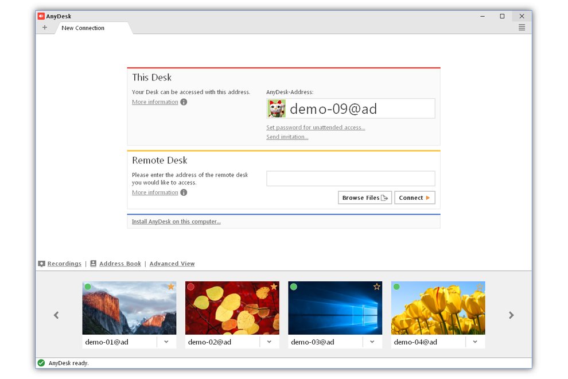Viewport: 568px width, 379px height.
Task: Click the info icon beside This Desk More information
Action: (x=184, y=102)
